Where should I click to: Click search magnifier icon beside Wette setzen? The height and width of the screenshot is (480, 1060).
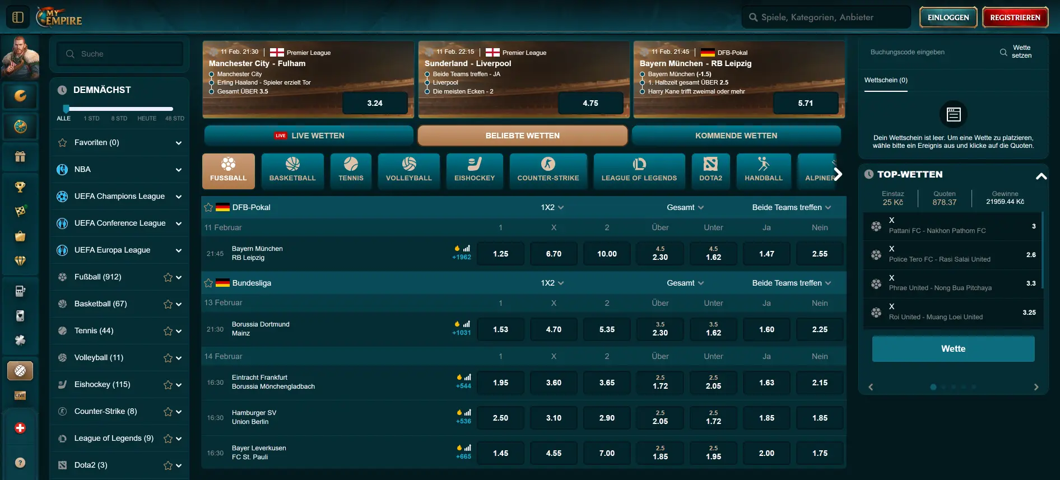click(x=1003, y=52)
